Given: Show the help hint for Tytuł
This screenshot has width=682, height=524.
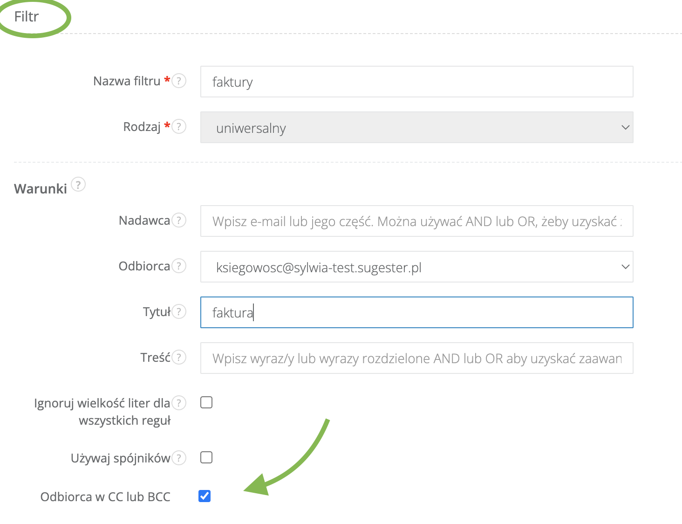Looking at the screenshot, I should [179, 311].
